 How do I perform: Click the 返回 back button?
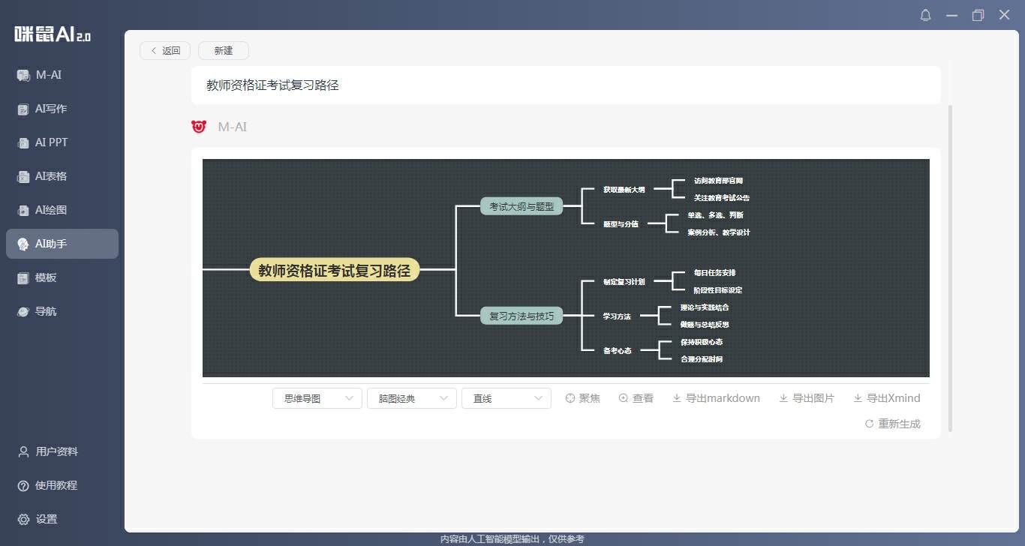click(165, 50)
